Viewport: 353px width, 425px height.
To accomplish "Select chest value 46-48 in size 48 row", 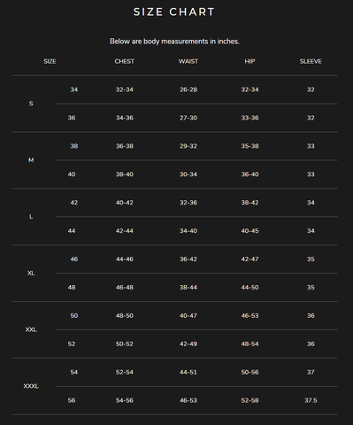I will click(x=125, y=288).
